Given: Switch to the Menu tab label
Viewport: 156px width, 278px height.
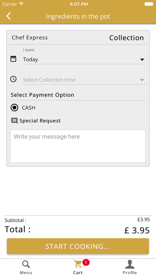Looking at the screenshot, I should coord(26,272).
